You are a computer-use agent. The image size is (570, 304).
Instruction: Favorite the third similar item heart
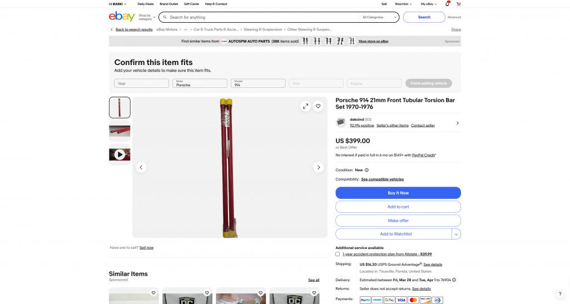click(260, 293)
